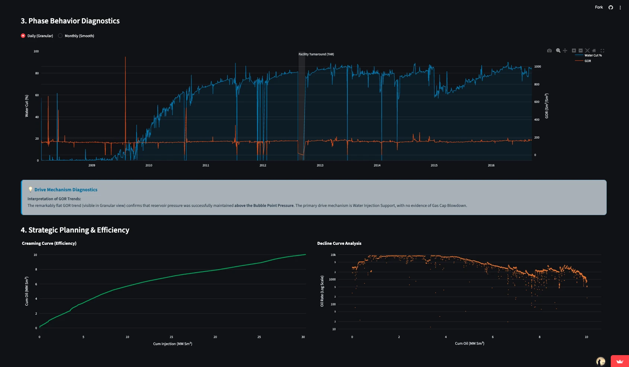Click the GOR (Sm³/Sm³) axis title
This screenshot has height=367, width=629.
point(547,106)
